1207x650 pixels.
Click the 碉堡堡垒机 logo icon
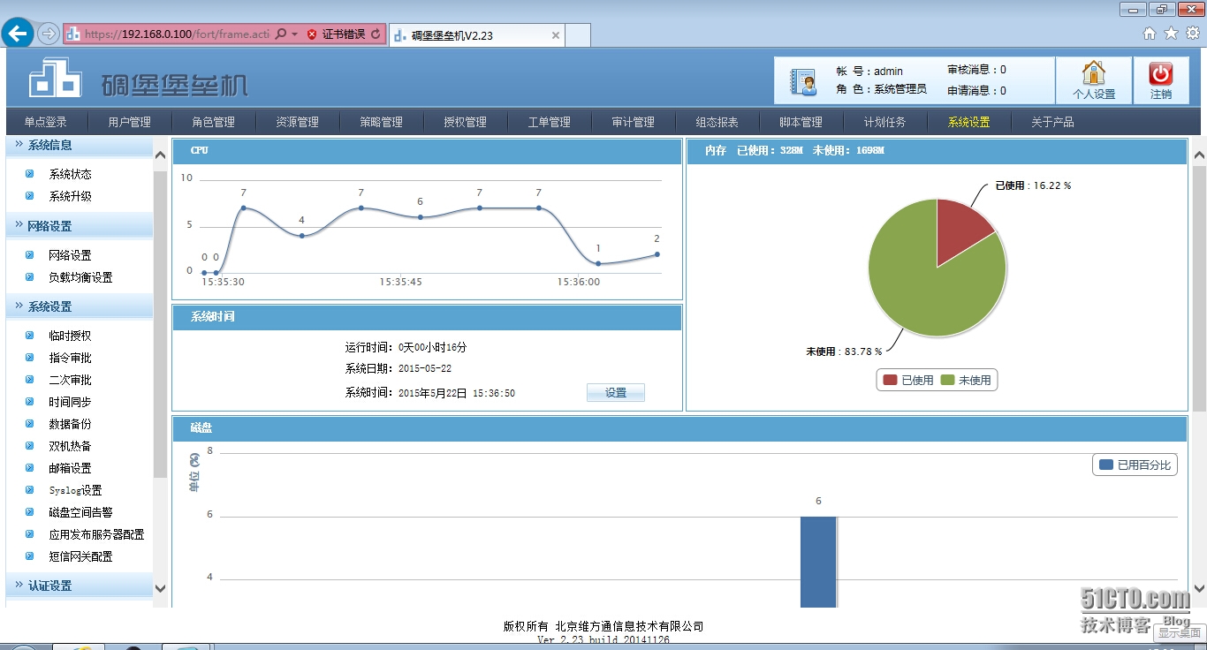(x=55, y=78)
